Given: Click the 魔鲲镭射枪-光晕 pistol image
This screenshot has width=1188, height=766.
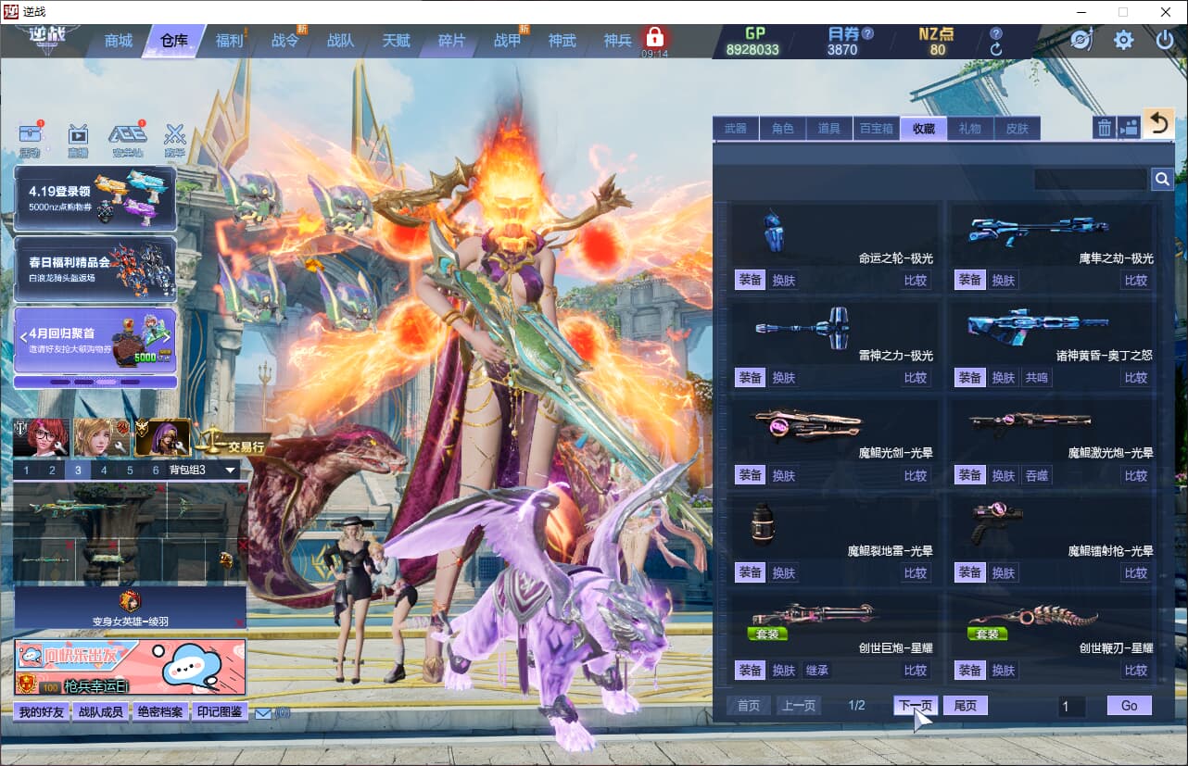Looking at the screenshot, I should click(997, 522).
